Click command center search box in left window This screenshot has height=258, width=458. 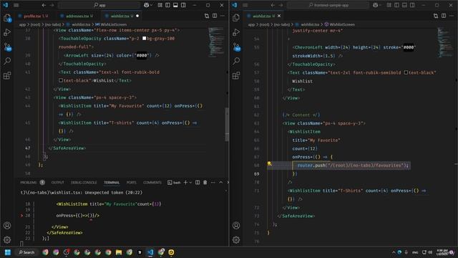coord(99,5)
